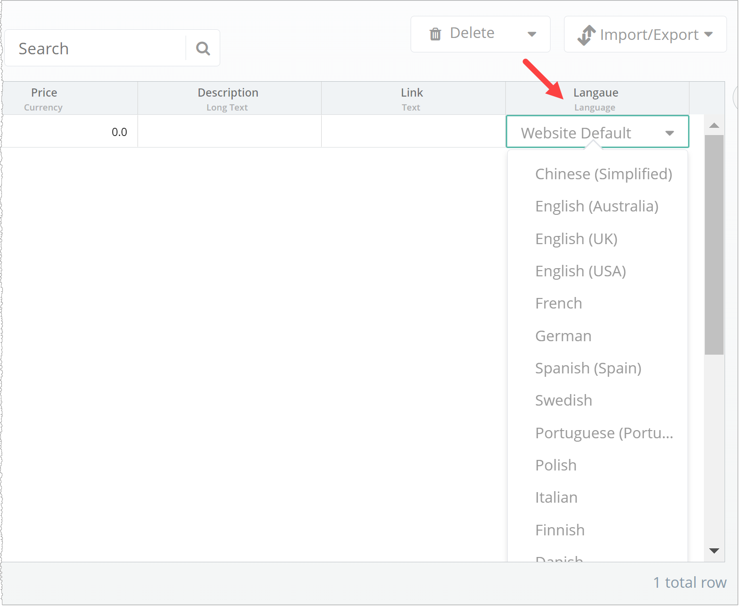
Task: Click the magnifying glass search icon
Action: [x=203, y=48]
